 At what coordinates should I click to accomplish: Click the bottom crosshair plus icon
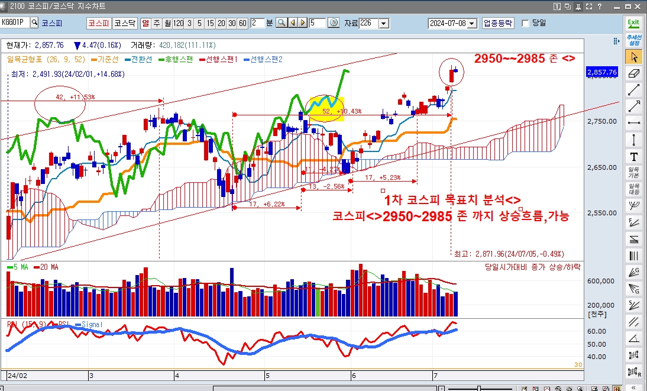pyautogui.click(x=570, y=388)
